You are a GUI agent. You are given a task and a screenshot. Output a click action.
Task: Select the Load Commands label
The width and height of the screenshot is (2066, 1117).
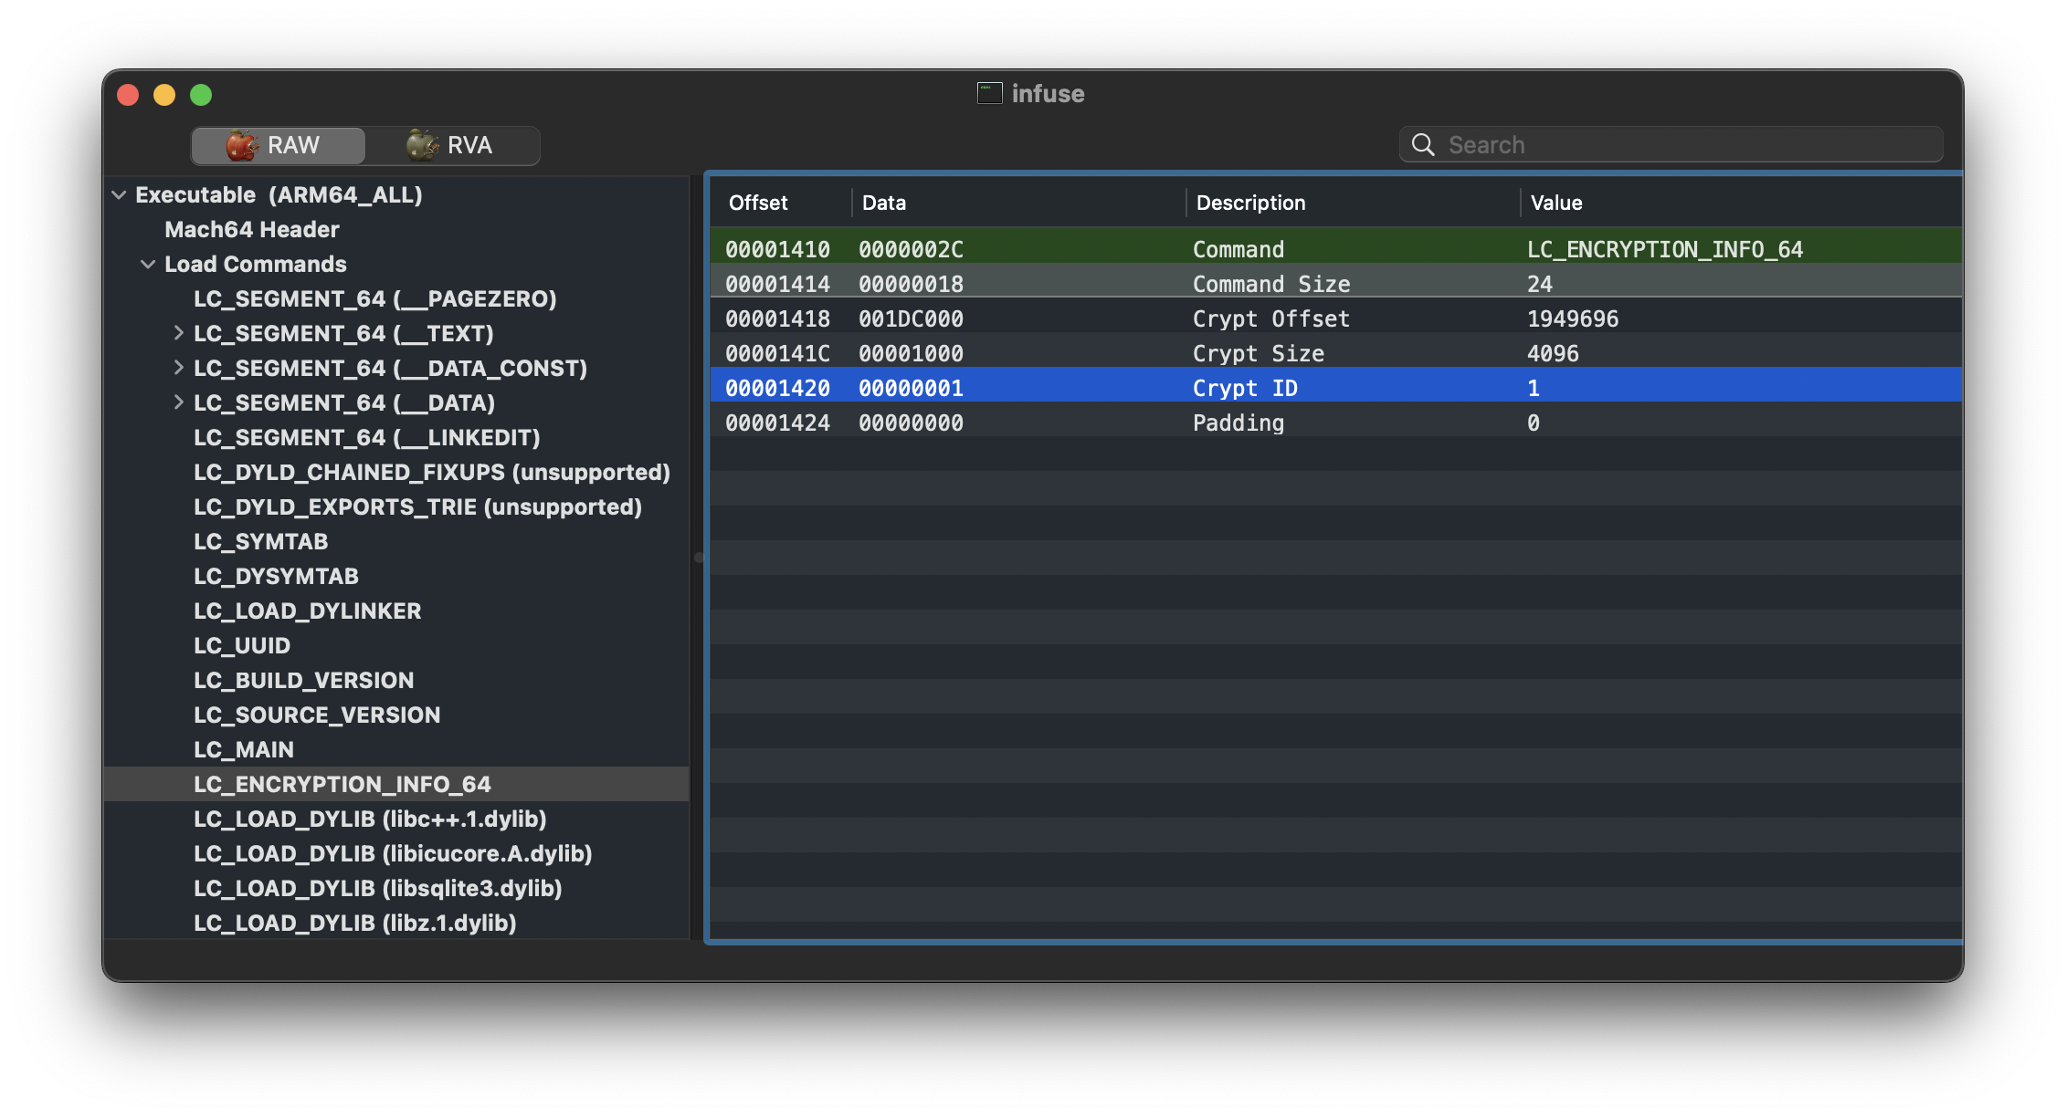pos(255,264)
